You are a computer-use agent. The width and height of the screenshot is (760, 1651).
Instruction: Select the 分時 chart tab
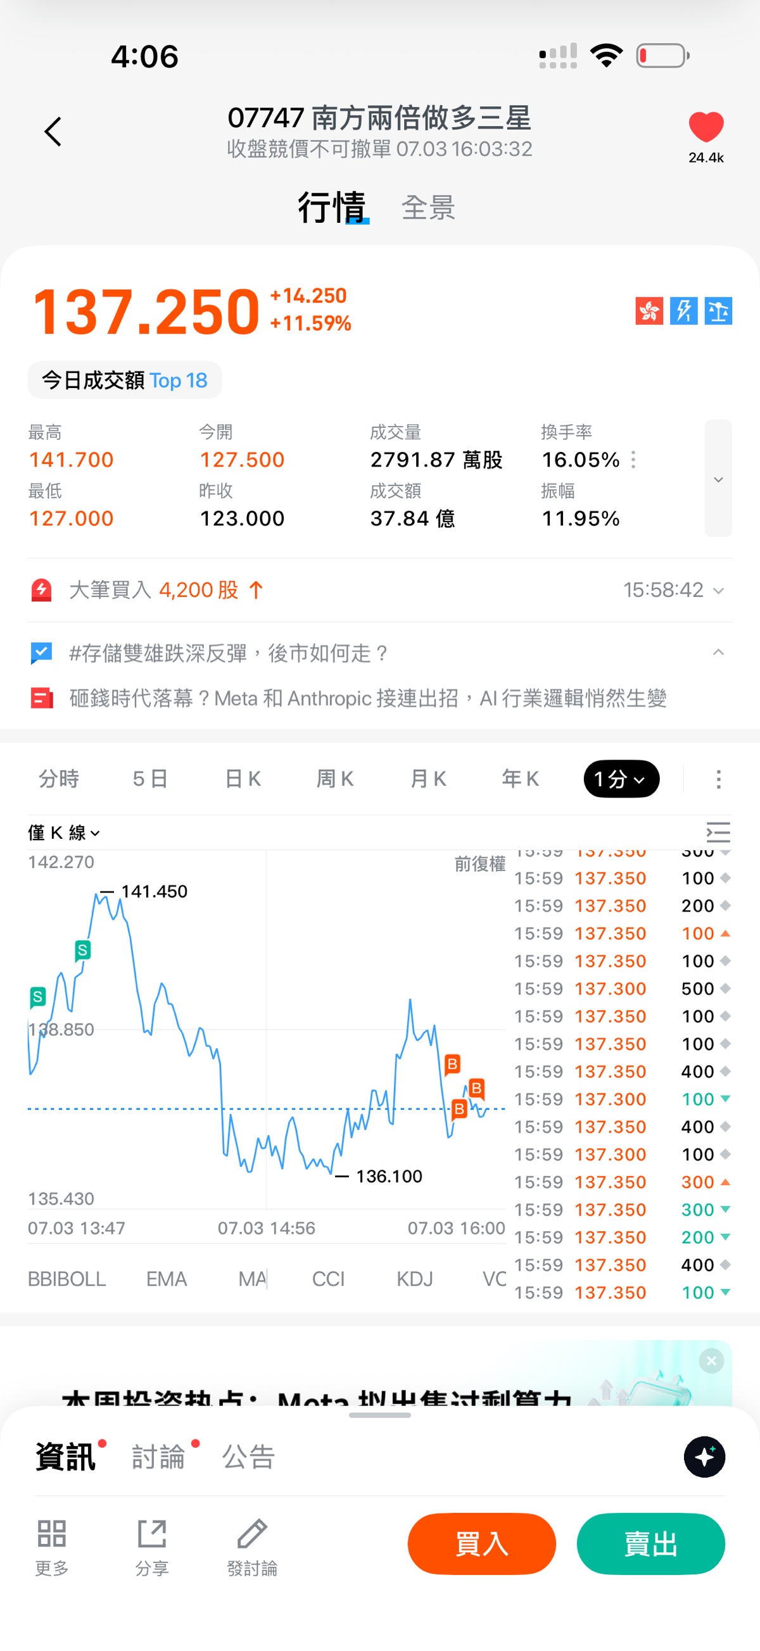point(59,779)
